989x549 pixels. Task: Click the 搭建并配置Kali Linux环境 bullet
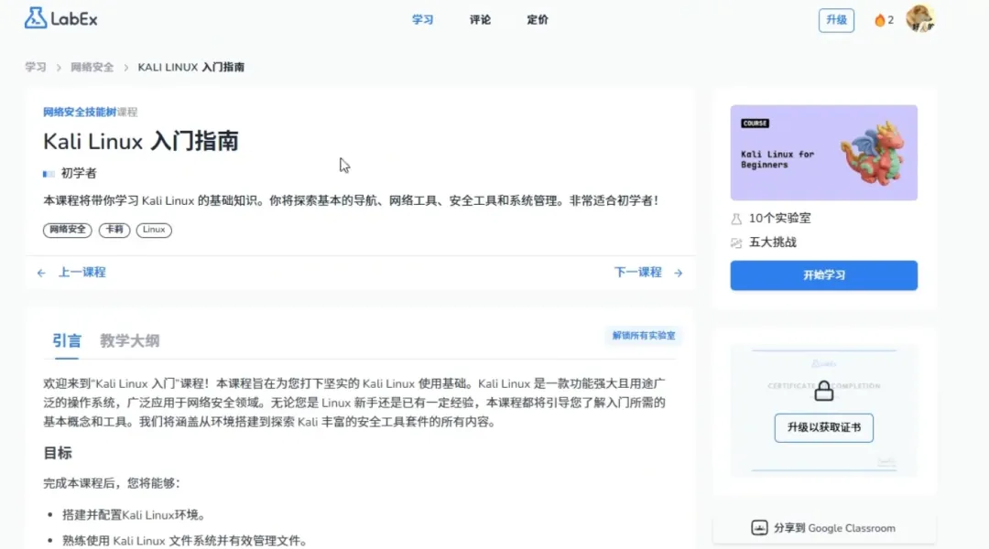(135, 515)
